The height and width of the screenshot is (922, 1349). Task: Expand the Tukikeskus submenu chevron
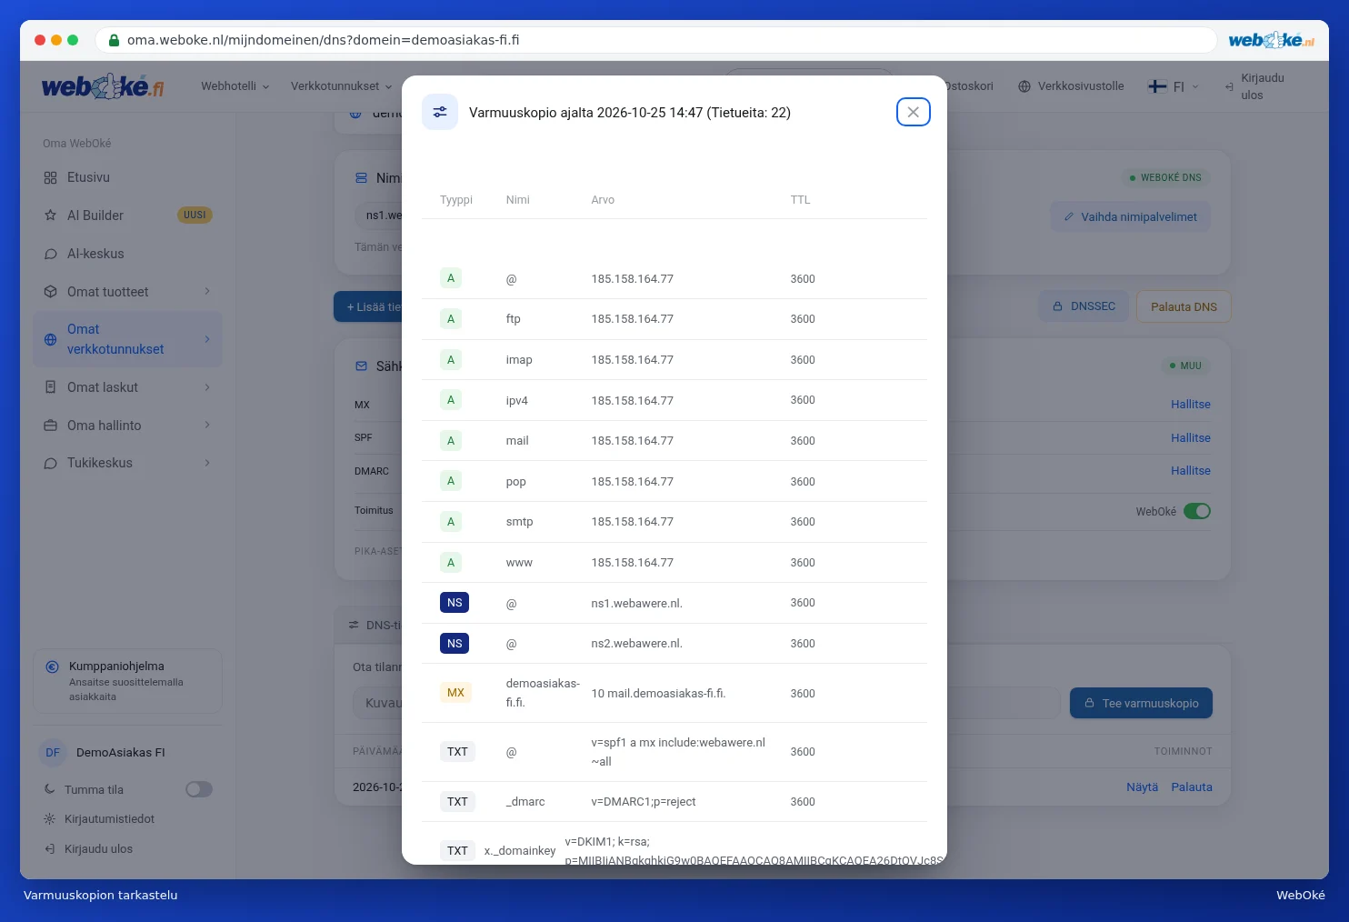[x=207, y=463]
